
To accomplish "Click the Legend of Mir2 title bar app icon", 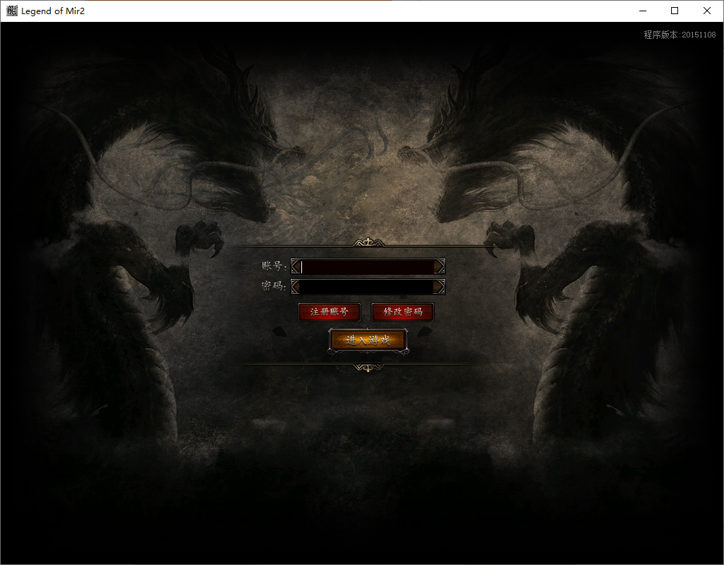I will (x=12, y=11).
